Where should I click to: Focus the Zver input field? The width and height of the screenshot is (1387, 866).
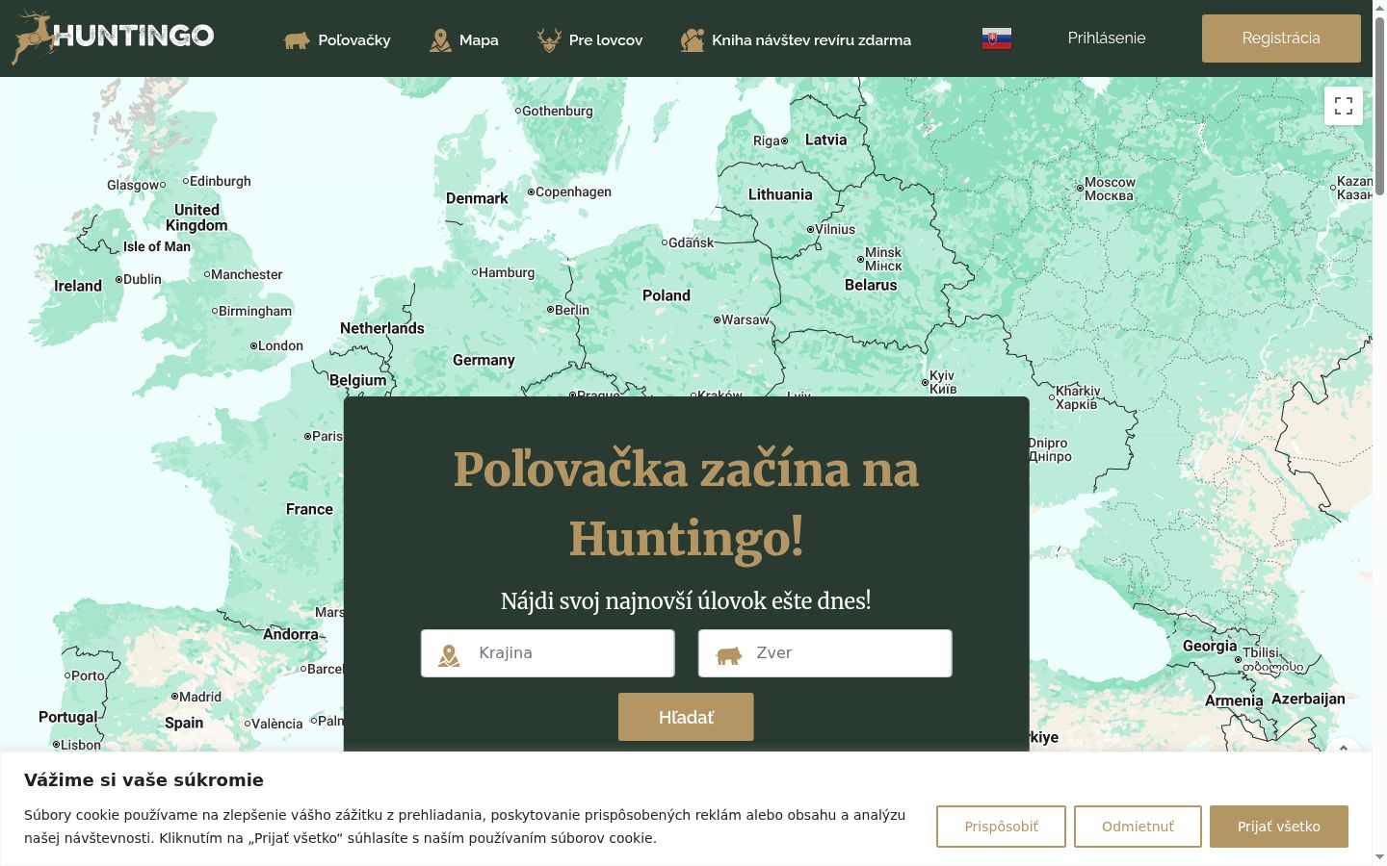[825, 653]
